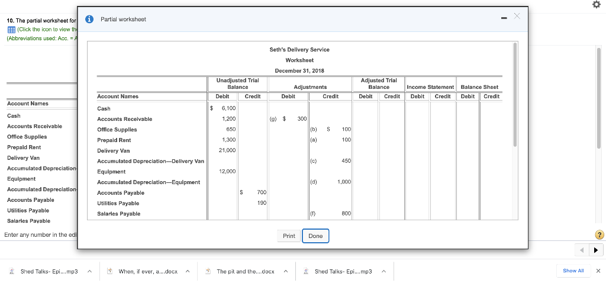This screenshot has width=606, height=283.
Task: Click the worksheet dialog vertical scrollbar
Action: click(x=514, y=95)
